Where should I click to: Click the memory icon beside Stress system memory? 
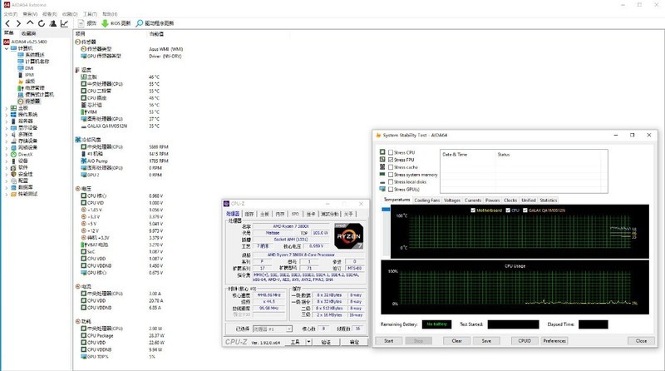point(382,174)
